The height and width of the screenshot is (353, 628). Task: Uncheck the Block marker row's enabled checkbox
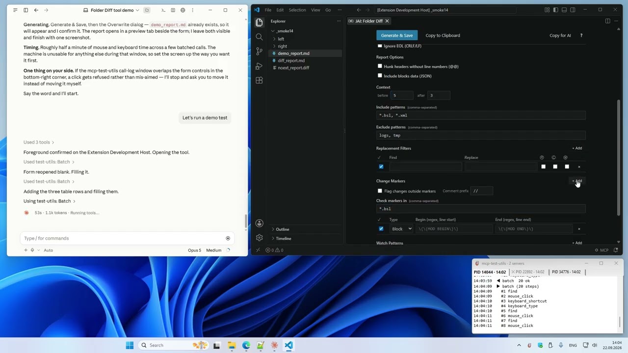click(x=381, y=229)
